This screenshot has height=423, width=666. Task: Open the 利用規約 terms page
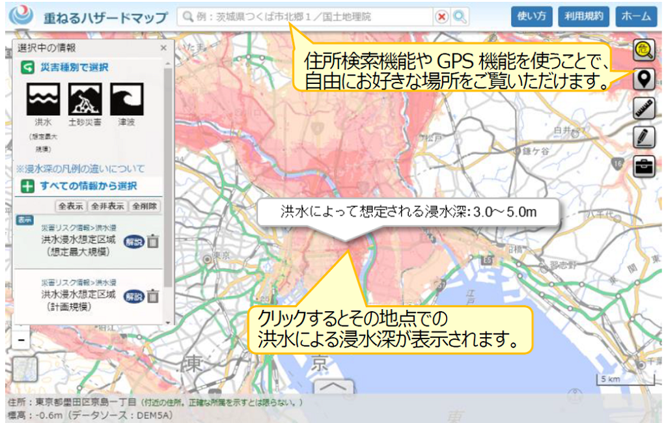(x=585, y=15)
